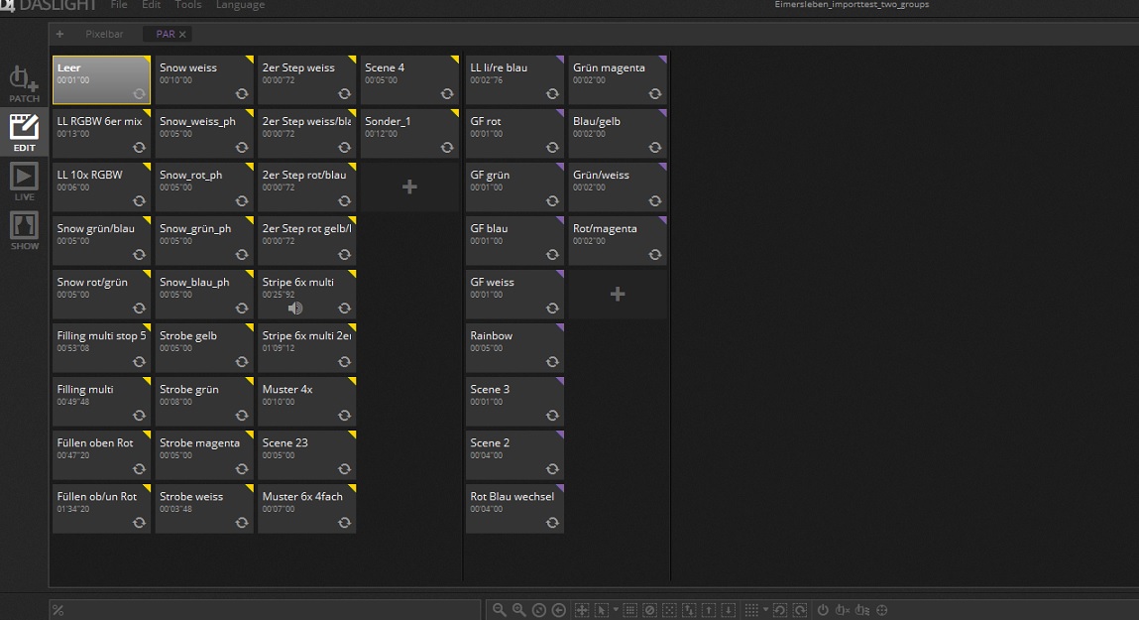Click the rotate counterclockwise icon
The width and height of the screenshot is (1139, 620).
(x=780, y=610)
